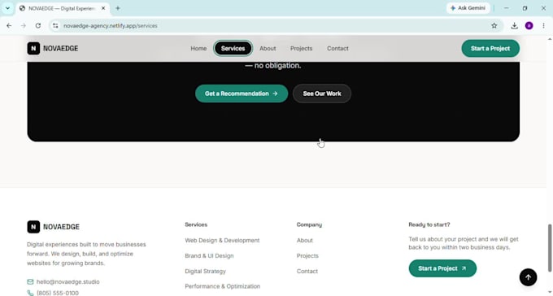Click the back-to-top arrow button
This screenshot has width=553, height=296.
tap(528, 277)
